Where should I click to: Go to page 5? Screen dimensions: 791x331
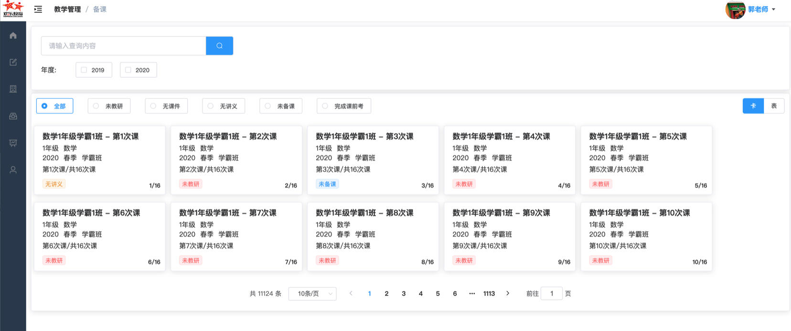click(x=438, y=293)
